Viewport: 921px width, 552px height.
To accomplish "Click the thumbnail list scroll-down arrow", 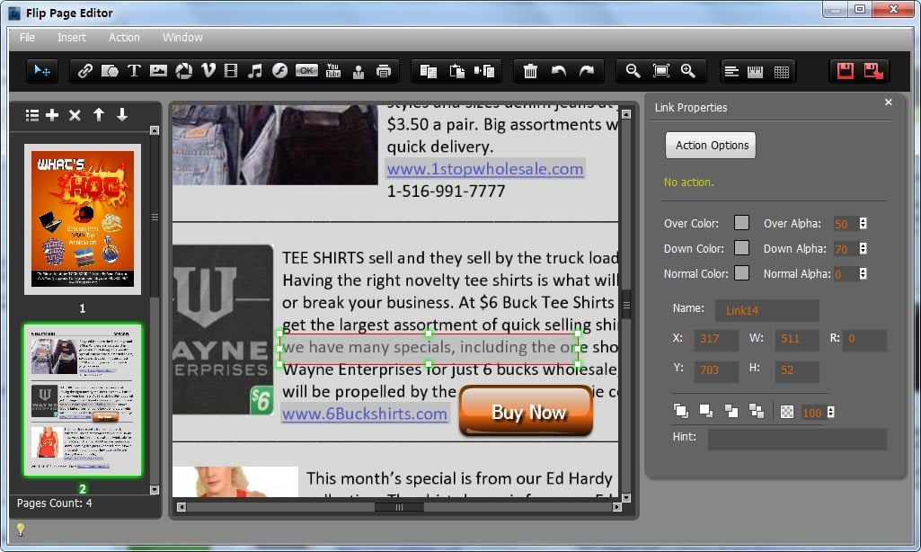I will click(x=155, y=489).
